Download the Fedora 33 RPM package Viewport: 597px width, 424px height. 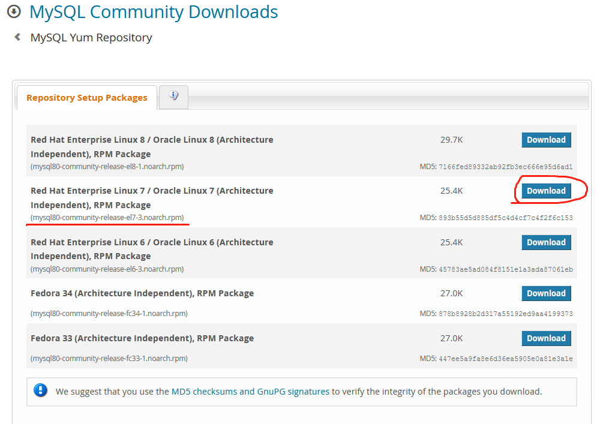point(546,338)
